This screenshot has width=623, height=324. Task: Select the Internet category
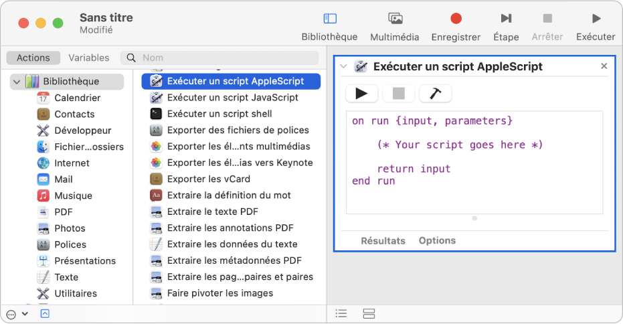[72, 163]
